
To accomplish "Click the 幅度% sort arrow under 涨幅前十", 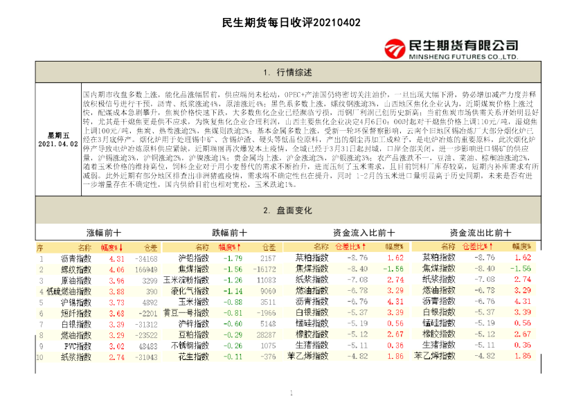I will point(122,247).
